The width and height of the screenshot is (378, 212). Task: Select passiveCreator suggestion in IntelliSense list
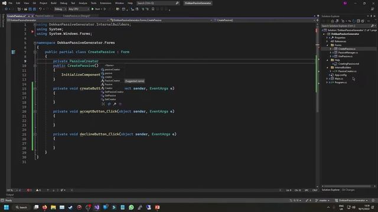point(112,69)
